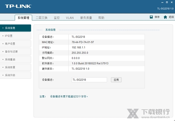Open 系统恢复 in the sidebar
The width and height of the screenshot is (175, 121).
tap(15, 67)
